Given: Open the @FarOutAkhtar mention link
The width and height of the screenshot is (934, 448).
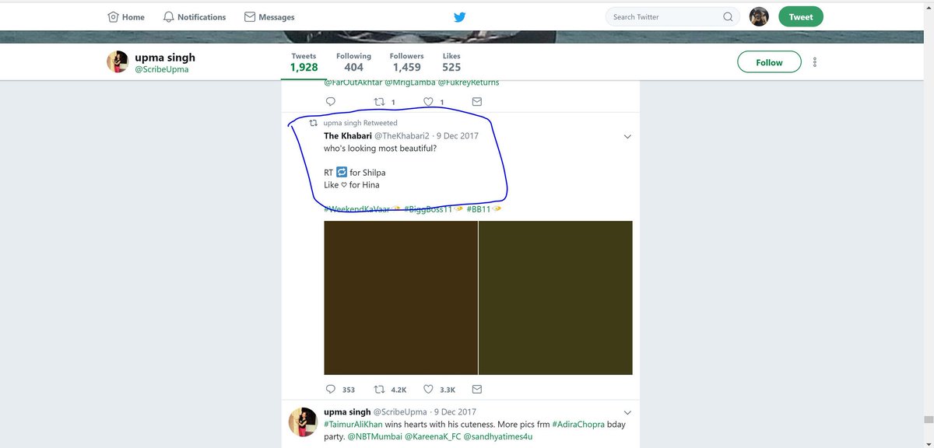Looking at the screenshot, I should coord(353,82).
